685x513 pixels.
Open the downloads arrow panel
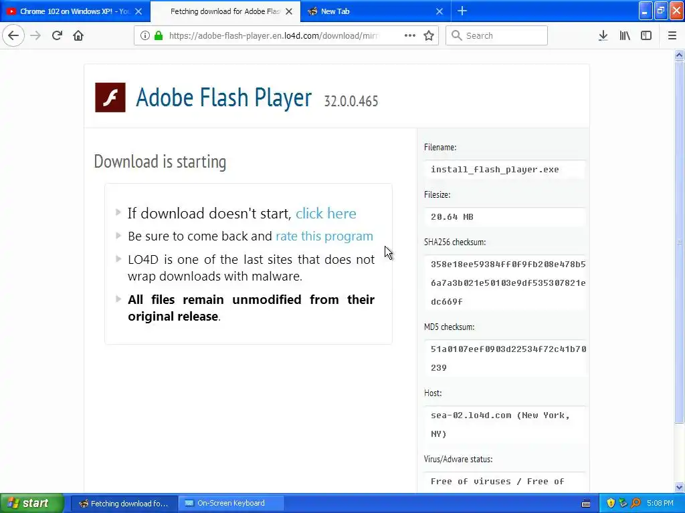click(603, 35)
